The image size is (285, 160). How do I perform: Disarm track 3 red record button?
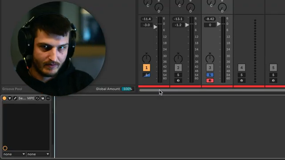[210, 80]
